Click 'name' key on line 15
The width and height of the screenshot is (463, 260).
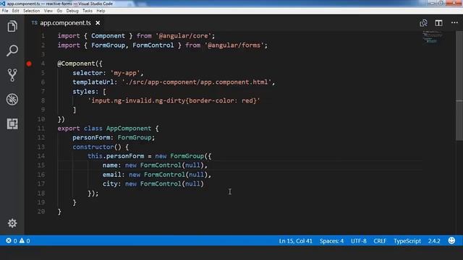point(110,165)
